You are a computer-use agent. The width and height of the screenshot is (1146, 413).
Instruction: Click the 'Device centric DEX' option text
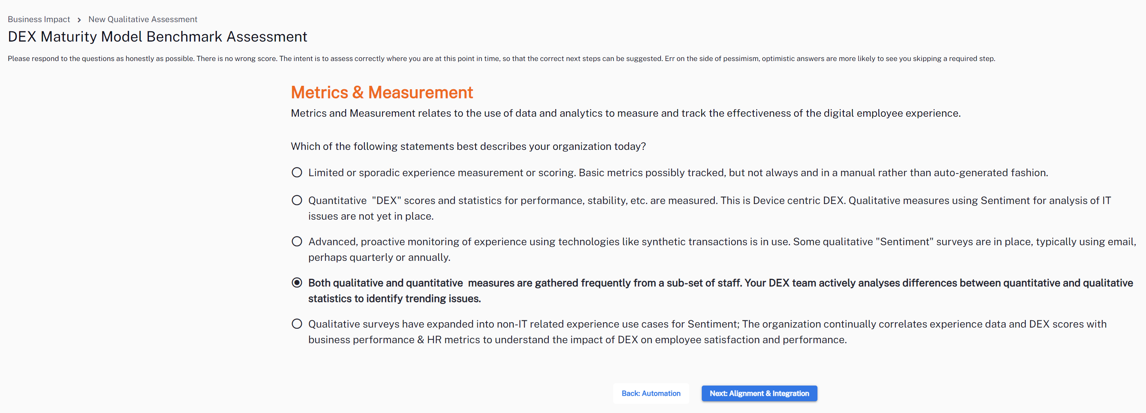coord(798,201)
